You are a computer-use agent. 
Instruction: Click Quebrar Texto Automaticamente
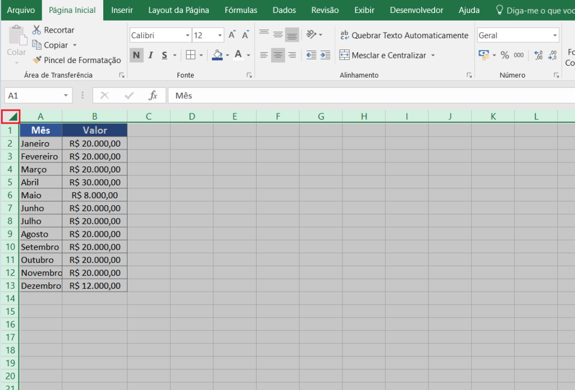click(404, 35)
